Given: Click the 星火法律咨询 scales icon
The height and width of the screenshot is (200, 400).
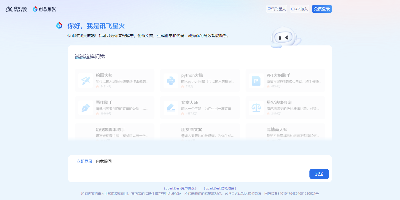Looking at the screenshot, I should pyautogui.click(x=256, y=108).
